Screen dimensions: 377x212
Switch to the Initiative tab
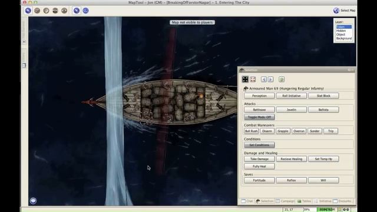[x=323, y=201]
